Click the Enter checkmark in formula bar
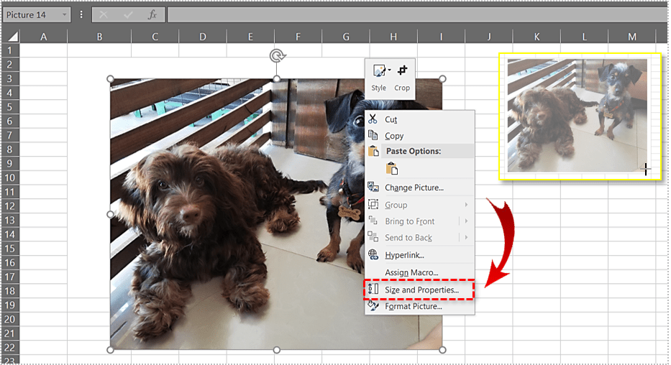This screenshot has height=365, width=671. point(127,14)
